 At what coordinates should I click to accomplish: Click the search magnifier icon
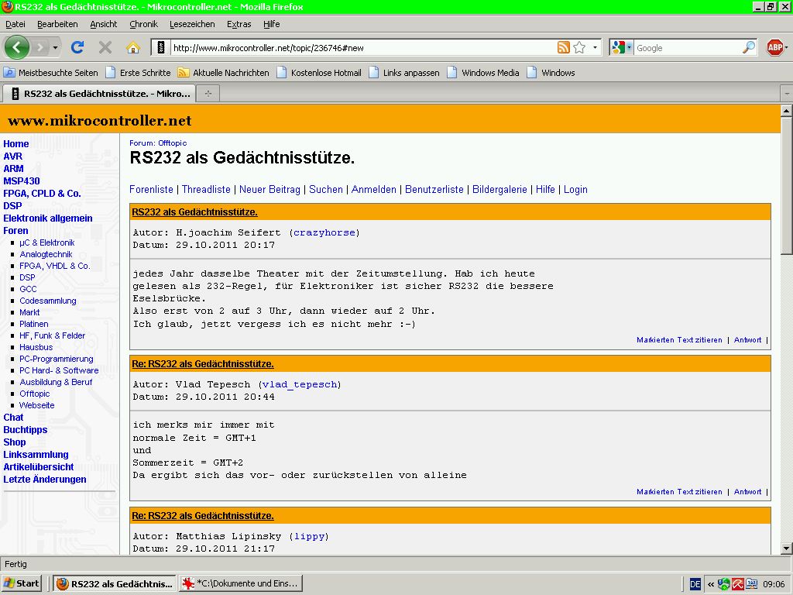point(748,47)
